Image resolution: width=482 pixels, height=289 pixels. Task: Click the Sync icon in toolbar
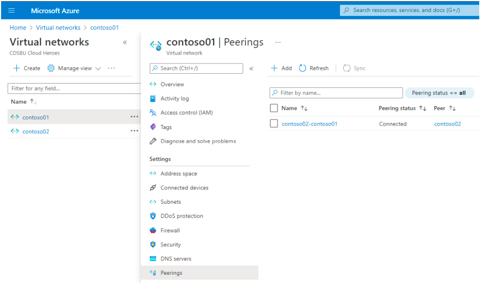(346, 68)
